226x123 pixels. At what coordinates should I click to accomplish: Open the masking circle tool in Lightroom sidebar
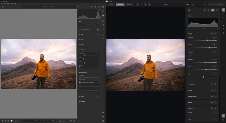click(x=103, y=29)
